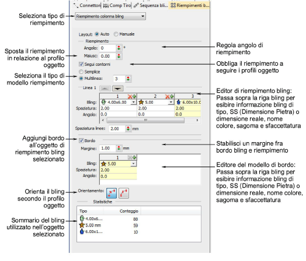This screenshot has height=261, width=306.
Task: Switch to the Riempimenti b... tab
Action: [x=189, y=5]
